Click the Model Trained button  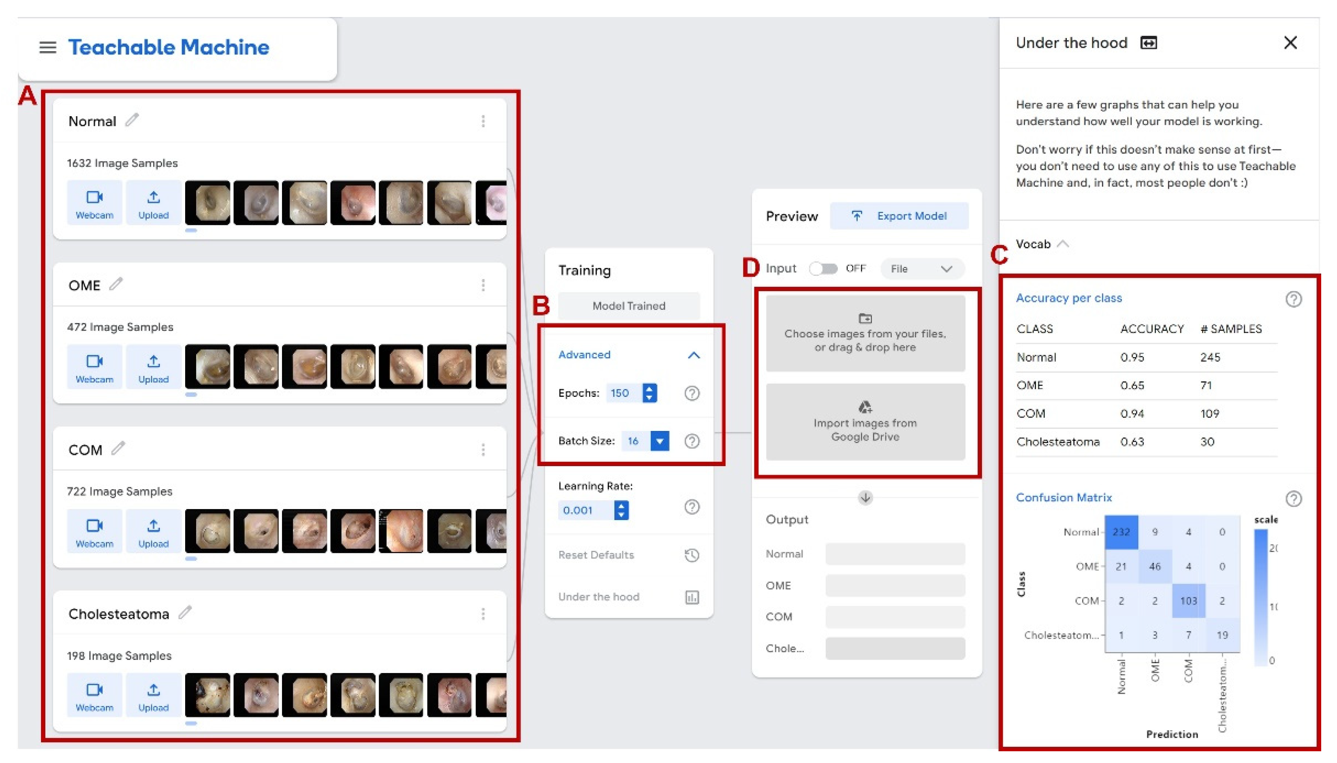(x=628, y=306)
